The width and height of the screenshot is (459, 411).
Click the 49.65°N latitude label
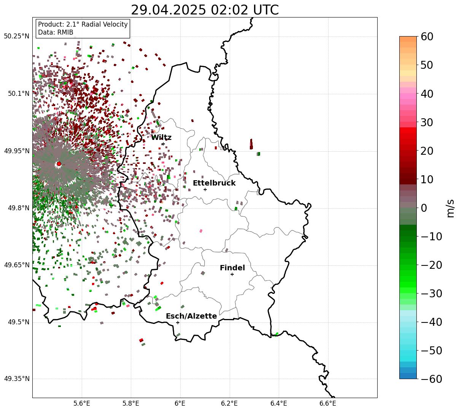point(17,265)
